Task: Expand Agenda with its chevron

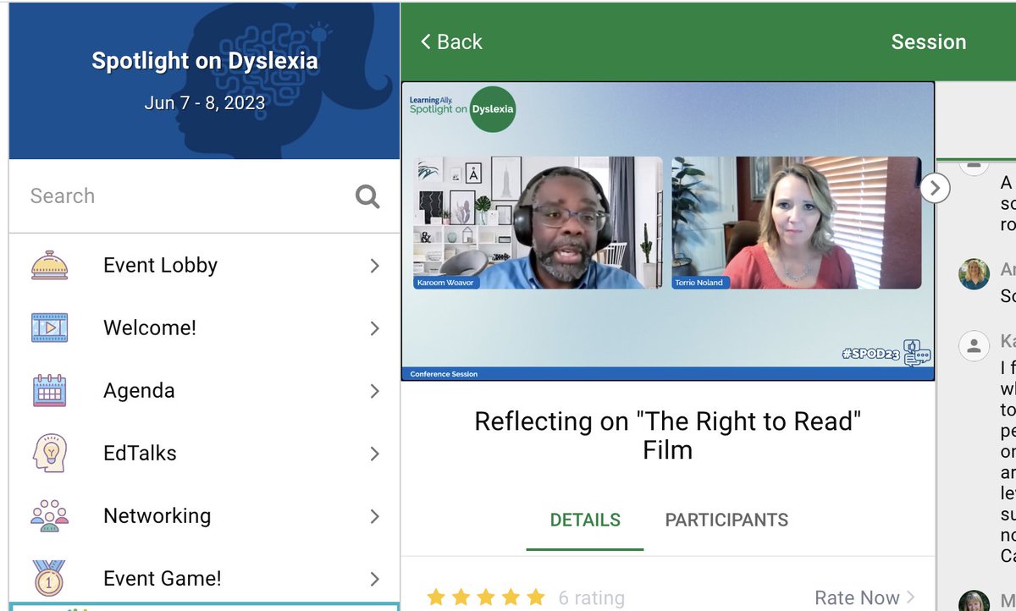Action: [x=374, y=391]
